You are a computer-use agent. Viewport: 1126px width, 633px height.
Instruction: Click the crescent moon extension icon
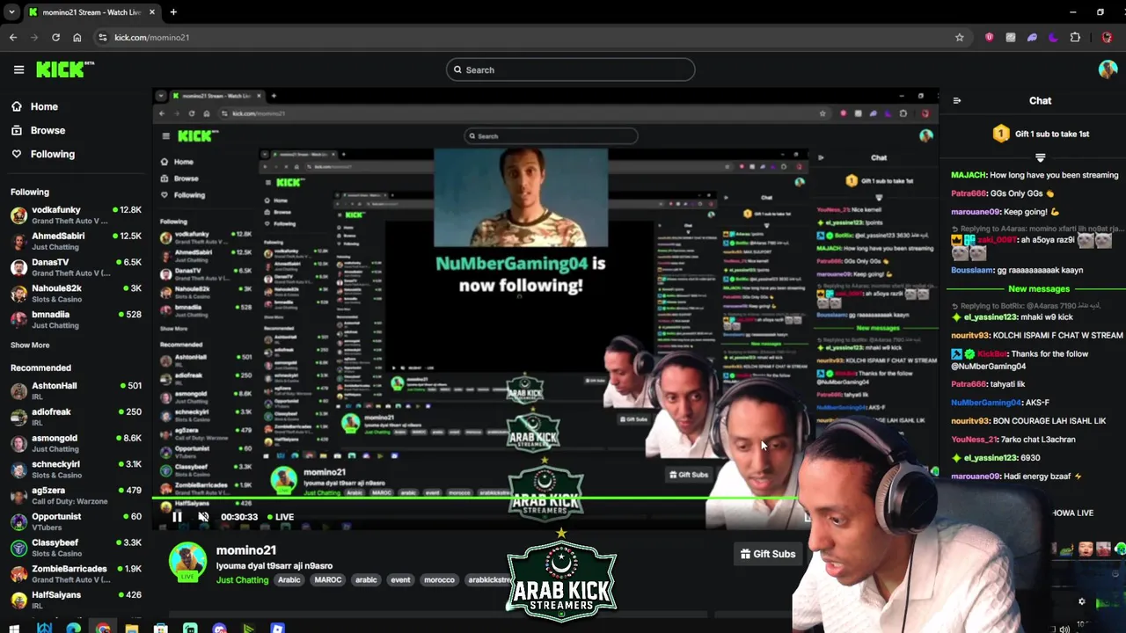[1054, 37]
